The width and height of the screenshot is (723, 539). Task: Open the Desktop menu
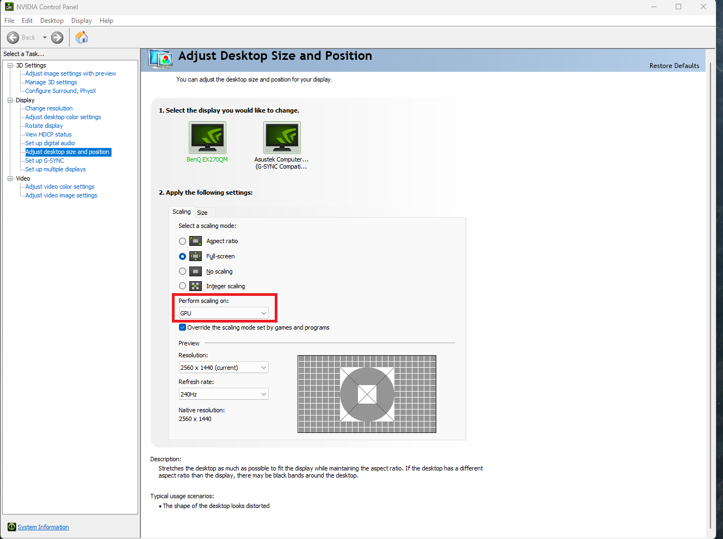(x=52, y=21)
